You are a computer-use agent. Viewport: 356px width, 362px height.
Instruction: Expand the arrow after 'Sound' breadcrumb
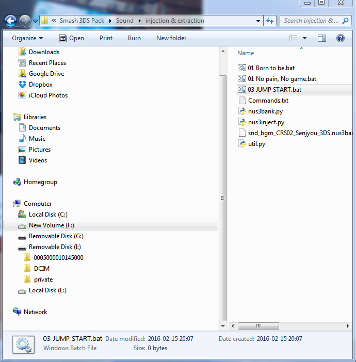tap(139, 21)
